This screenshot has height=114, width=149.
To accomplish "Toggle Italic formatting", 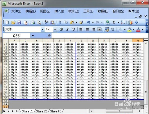I will [x=68, y=29].
